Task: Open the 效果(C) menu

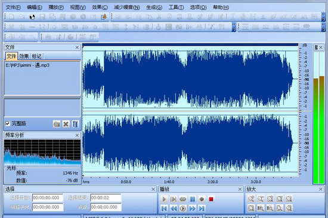Action: tap(100, 7)
